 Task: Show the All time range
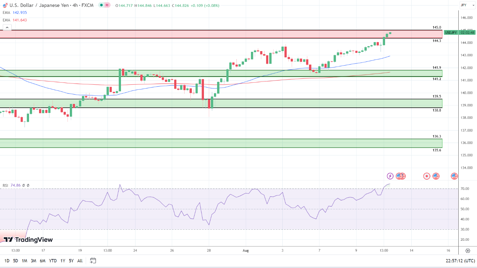point(80,261)
